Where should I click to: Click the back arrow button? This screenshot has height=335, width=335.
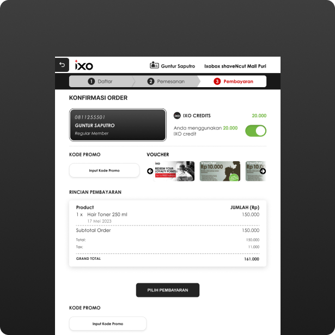click(x=62, y=65)
